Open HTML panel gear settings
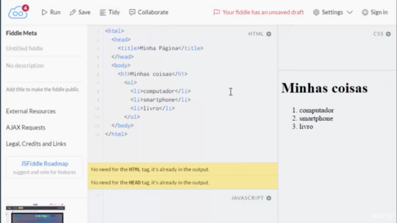397x223 pixels. pos(269,34)
